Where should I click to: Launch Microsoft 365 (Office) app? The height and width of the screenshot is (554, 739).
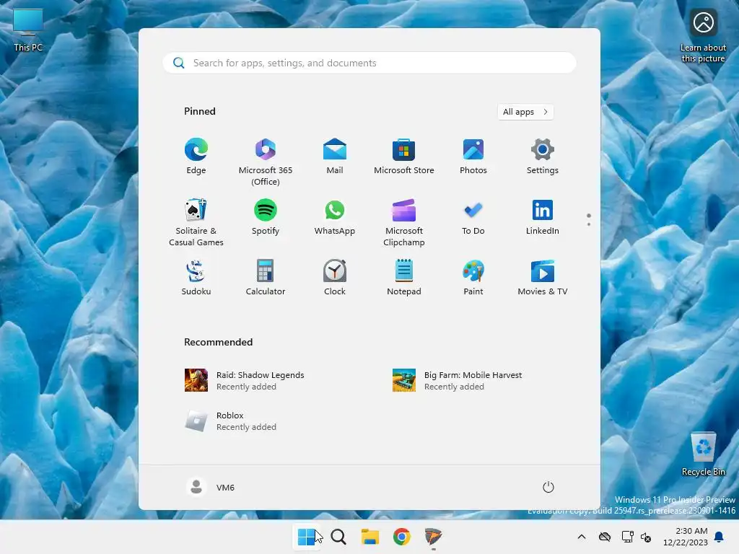pyautogui.click(x=266, y=162)
